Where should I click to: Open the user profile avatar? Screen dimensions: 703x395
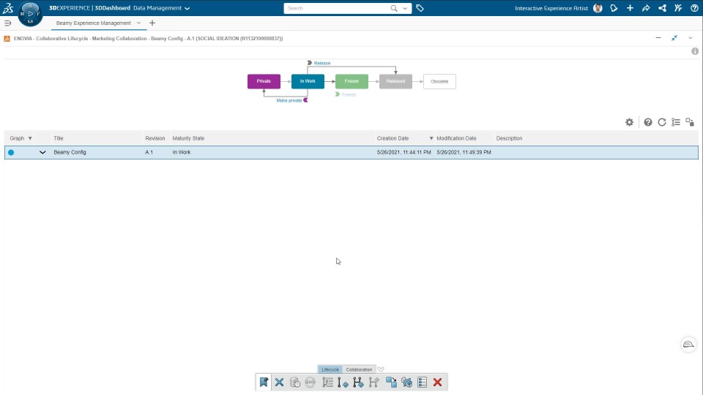pos(598,8)
